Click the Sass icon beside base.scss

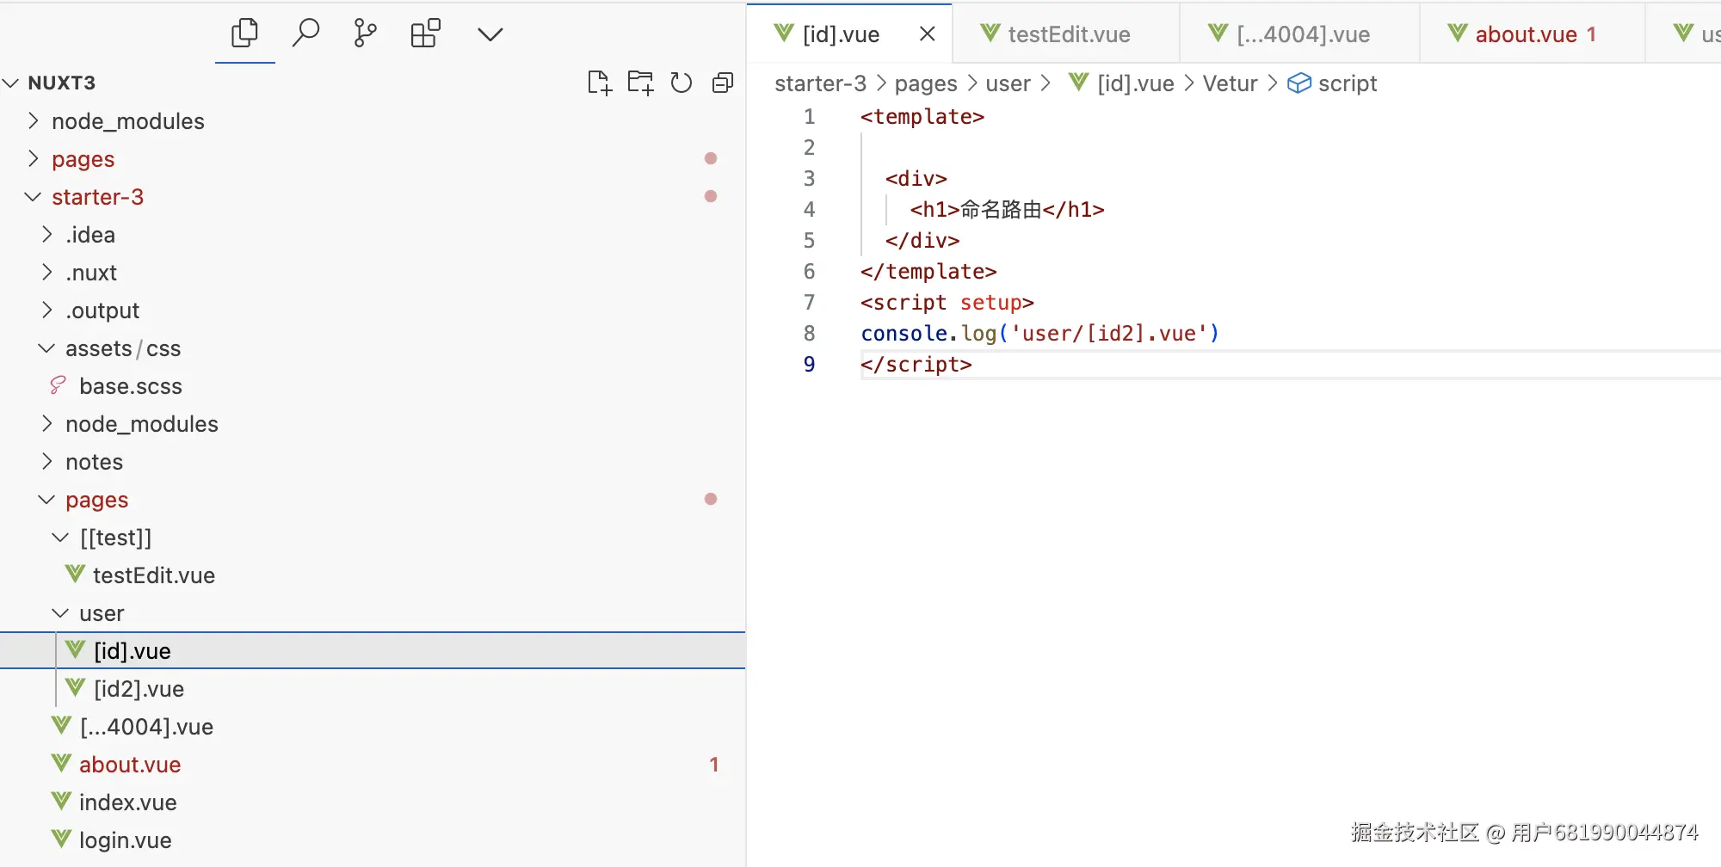pos(59,385)
